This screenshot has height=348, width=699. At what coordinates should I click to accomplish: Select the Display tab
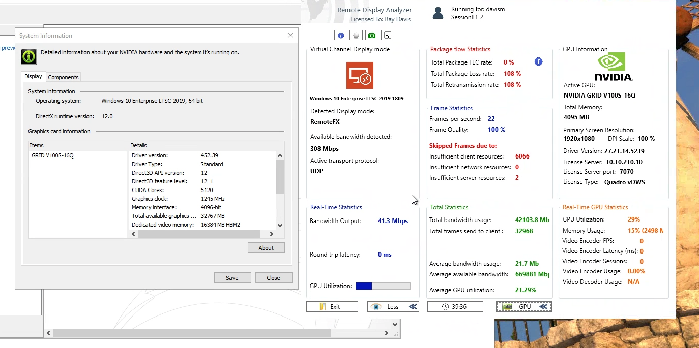click(x=34, y=76)
